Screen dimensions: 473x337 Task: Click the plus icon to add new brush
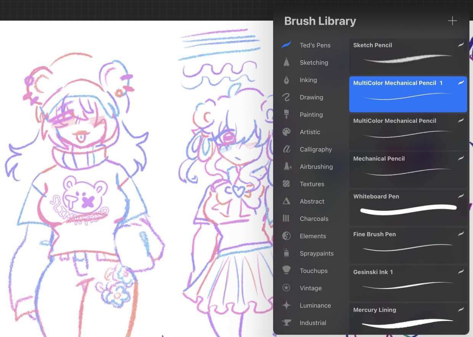click(452, 21)
